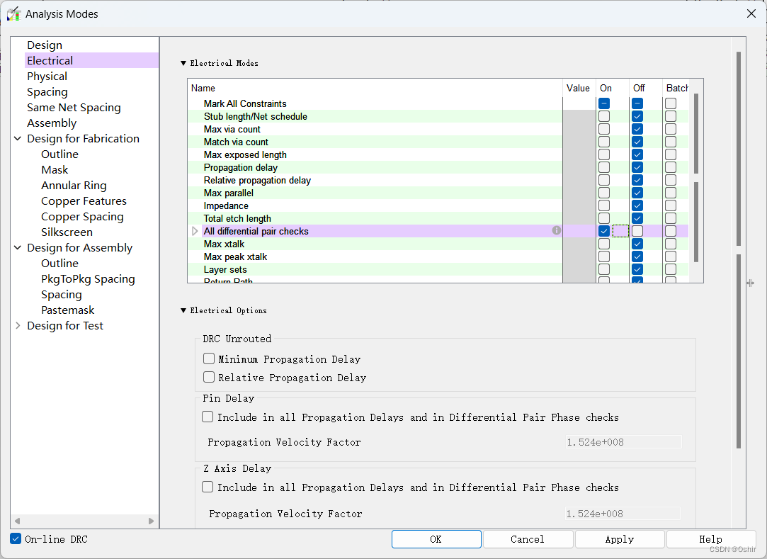
Task: Toggle the On-line DRC checkbox
Action: (16, 539)
